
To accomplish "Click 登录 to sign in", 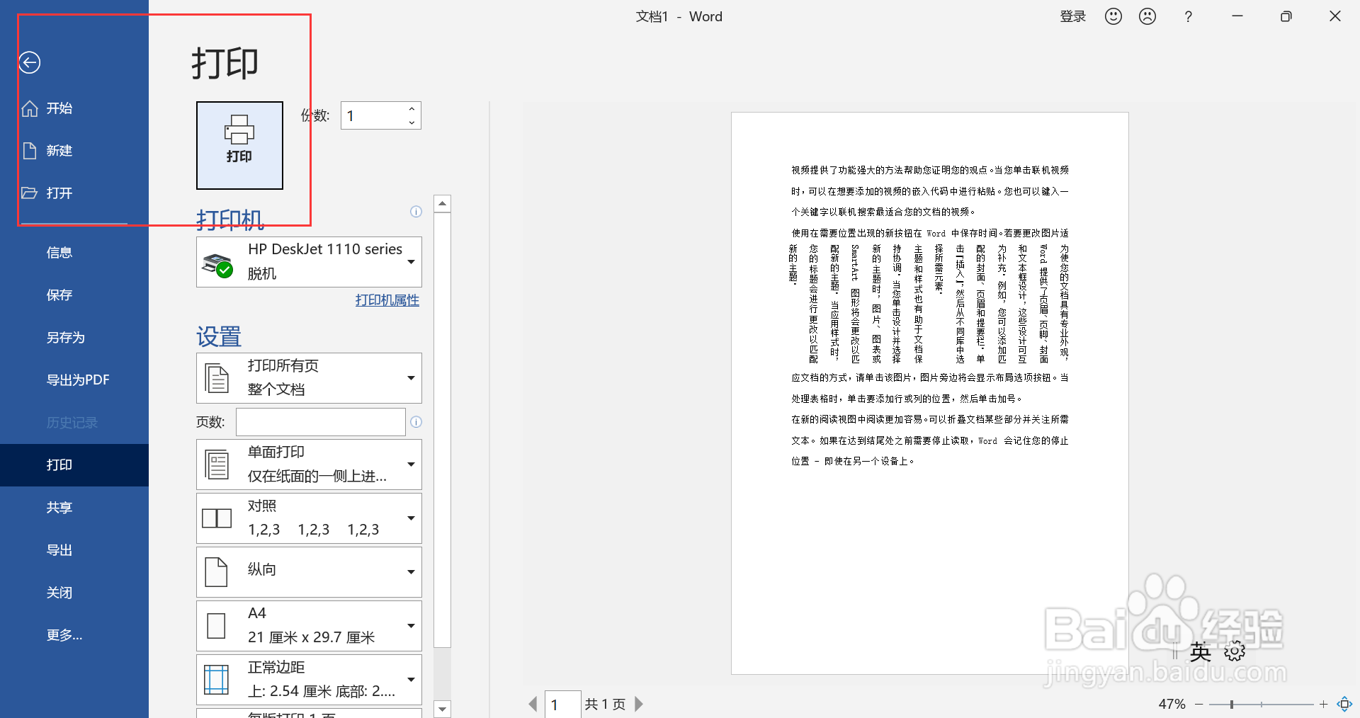I will [1073, 16].
